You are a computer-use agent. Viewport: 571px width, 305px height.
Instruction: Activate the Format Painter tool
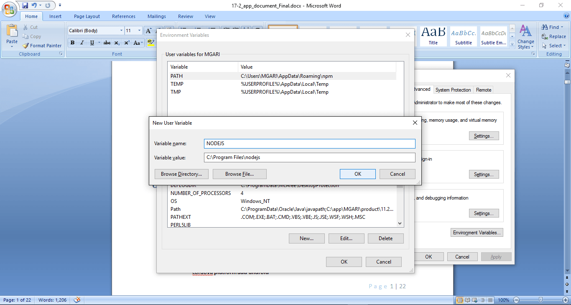(42, 46)
